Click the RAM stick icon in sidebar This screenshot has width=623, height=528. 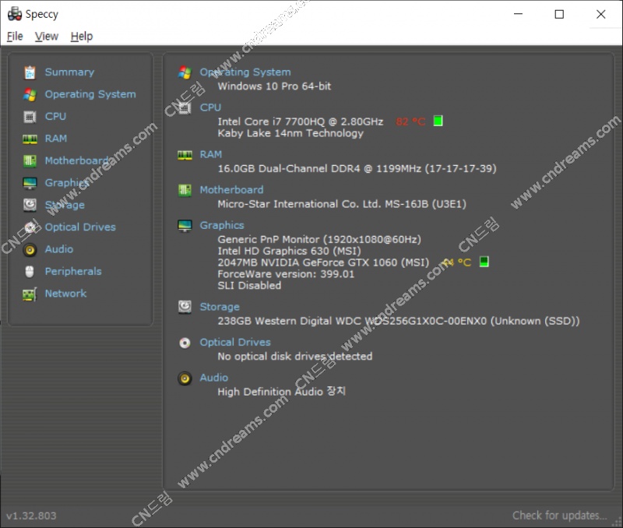(30, 139)
